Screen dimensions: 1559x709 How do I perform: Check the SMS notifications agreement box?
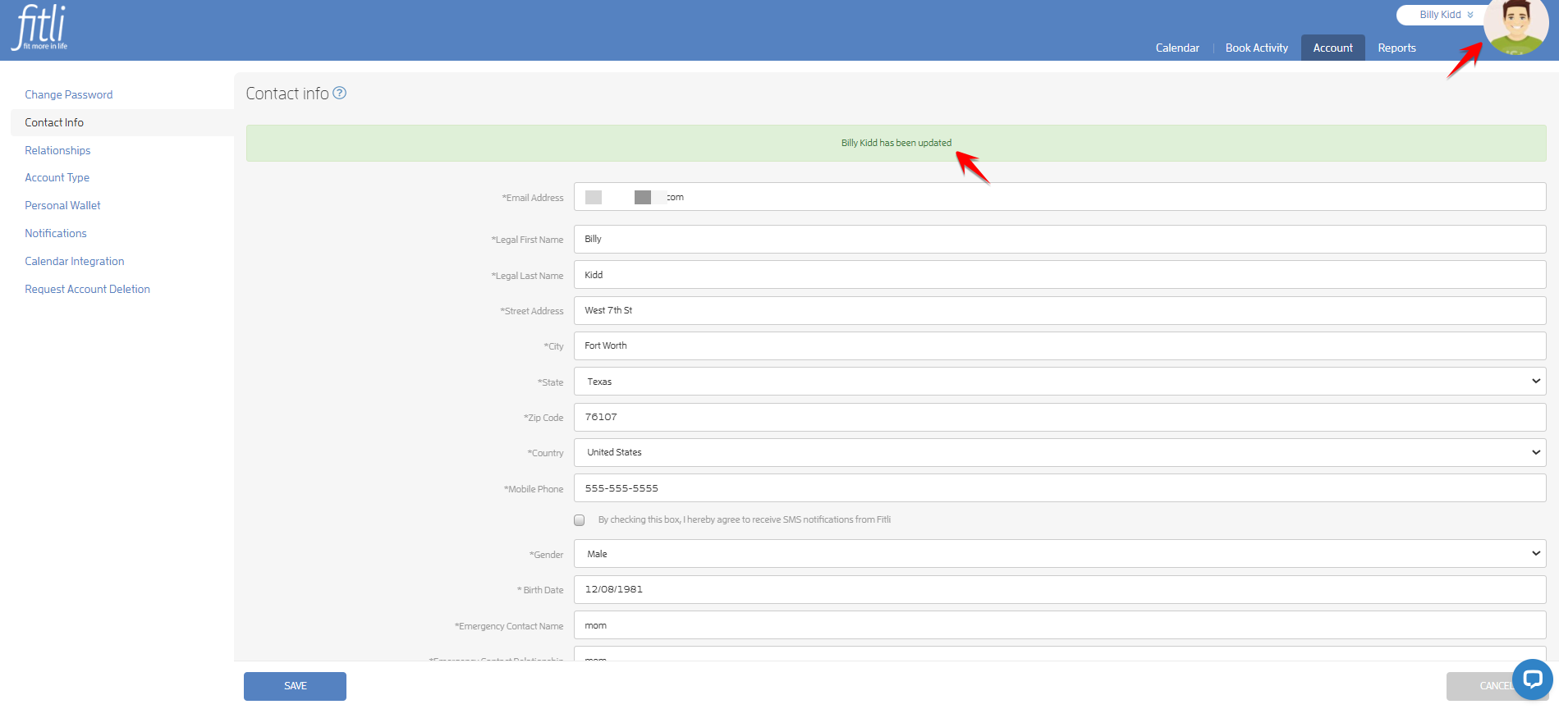(x=580, y=520)
